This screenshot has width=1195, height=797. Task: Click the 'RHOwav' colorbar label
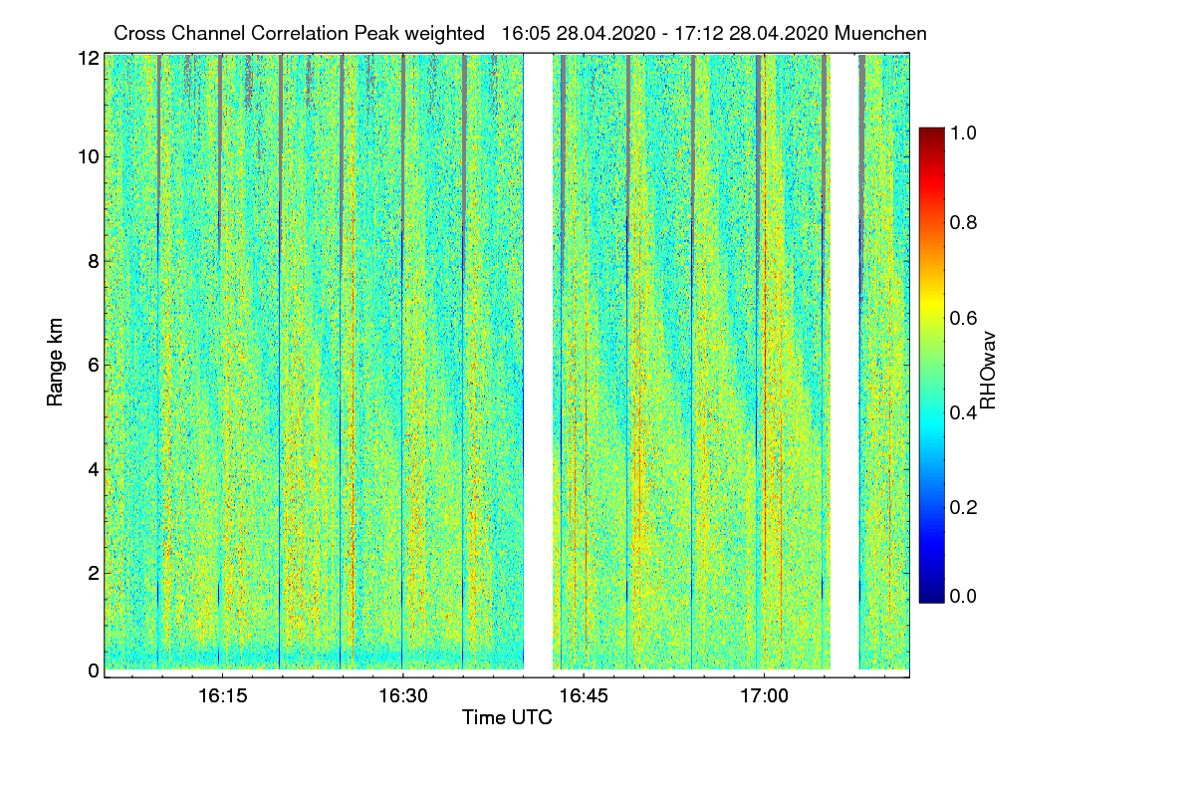coord(988,370)
